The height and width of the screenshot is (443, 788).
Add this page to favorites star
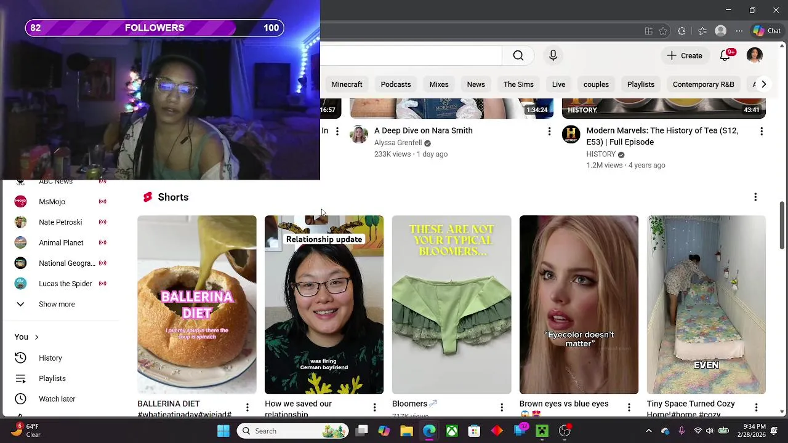[663, 31]
